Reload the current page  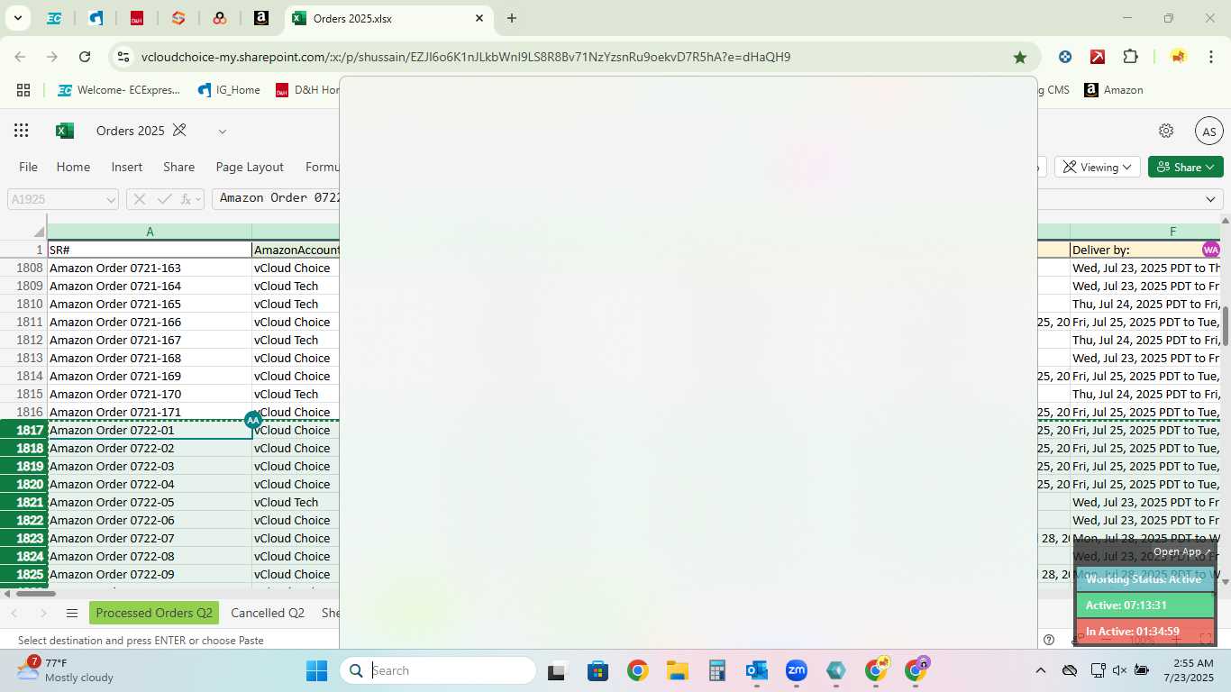(85, 57)
